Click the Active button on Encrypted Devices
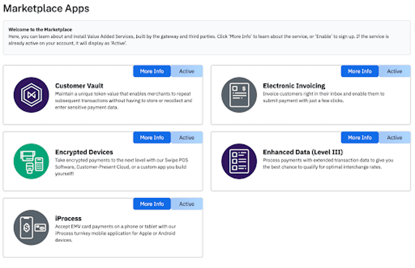 tap(187, 137)
